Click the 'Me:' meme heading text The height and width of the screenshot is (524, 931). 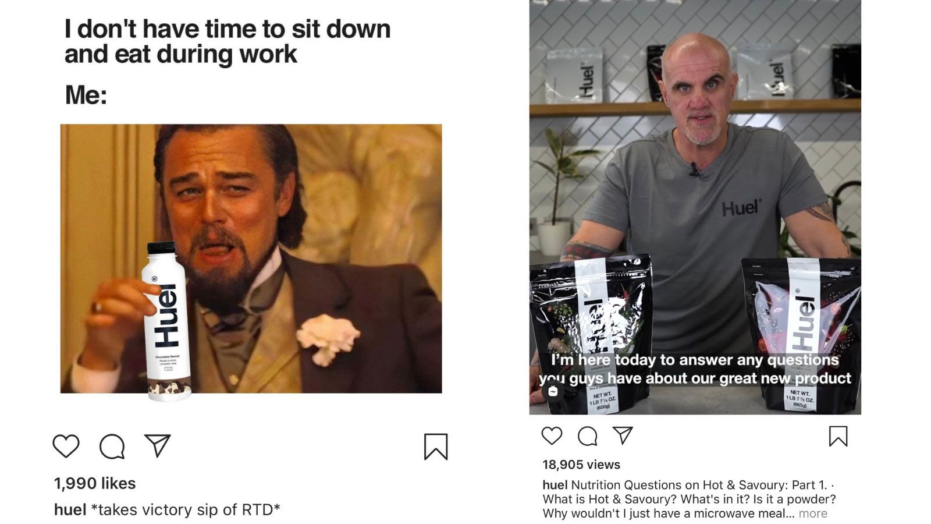[86, 95]
